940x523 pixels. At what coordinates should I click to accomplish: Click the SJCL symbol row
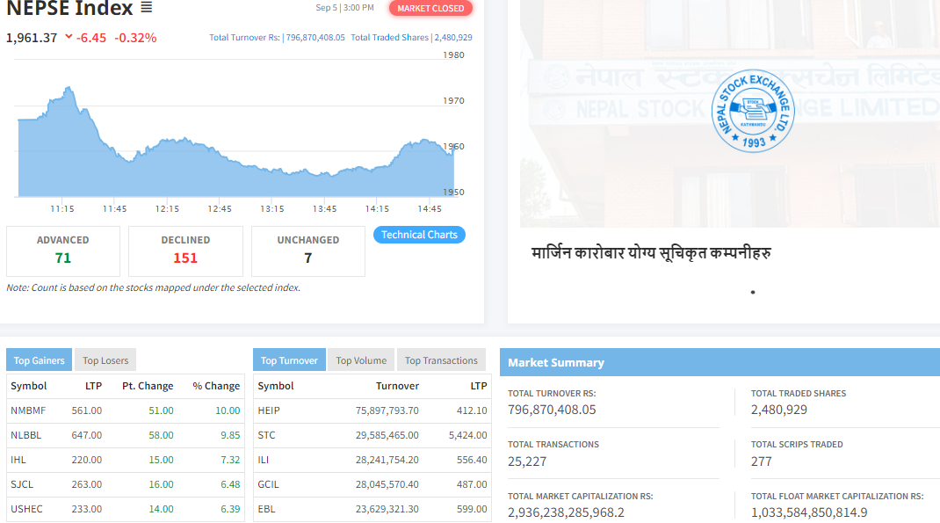coord(126,484)
